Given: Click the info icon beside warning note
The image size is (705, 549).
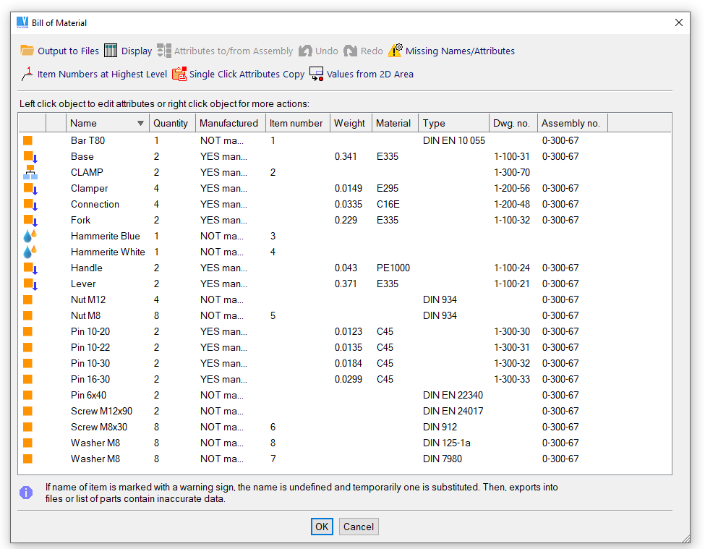Looking at the screenshot, I should (x=26, y=493).
